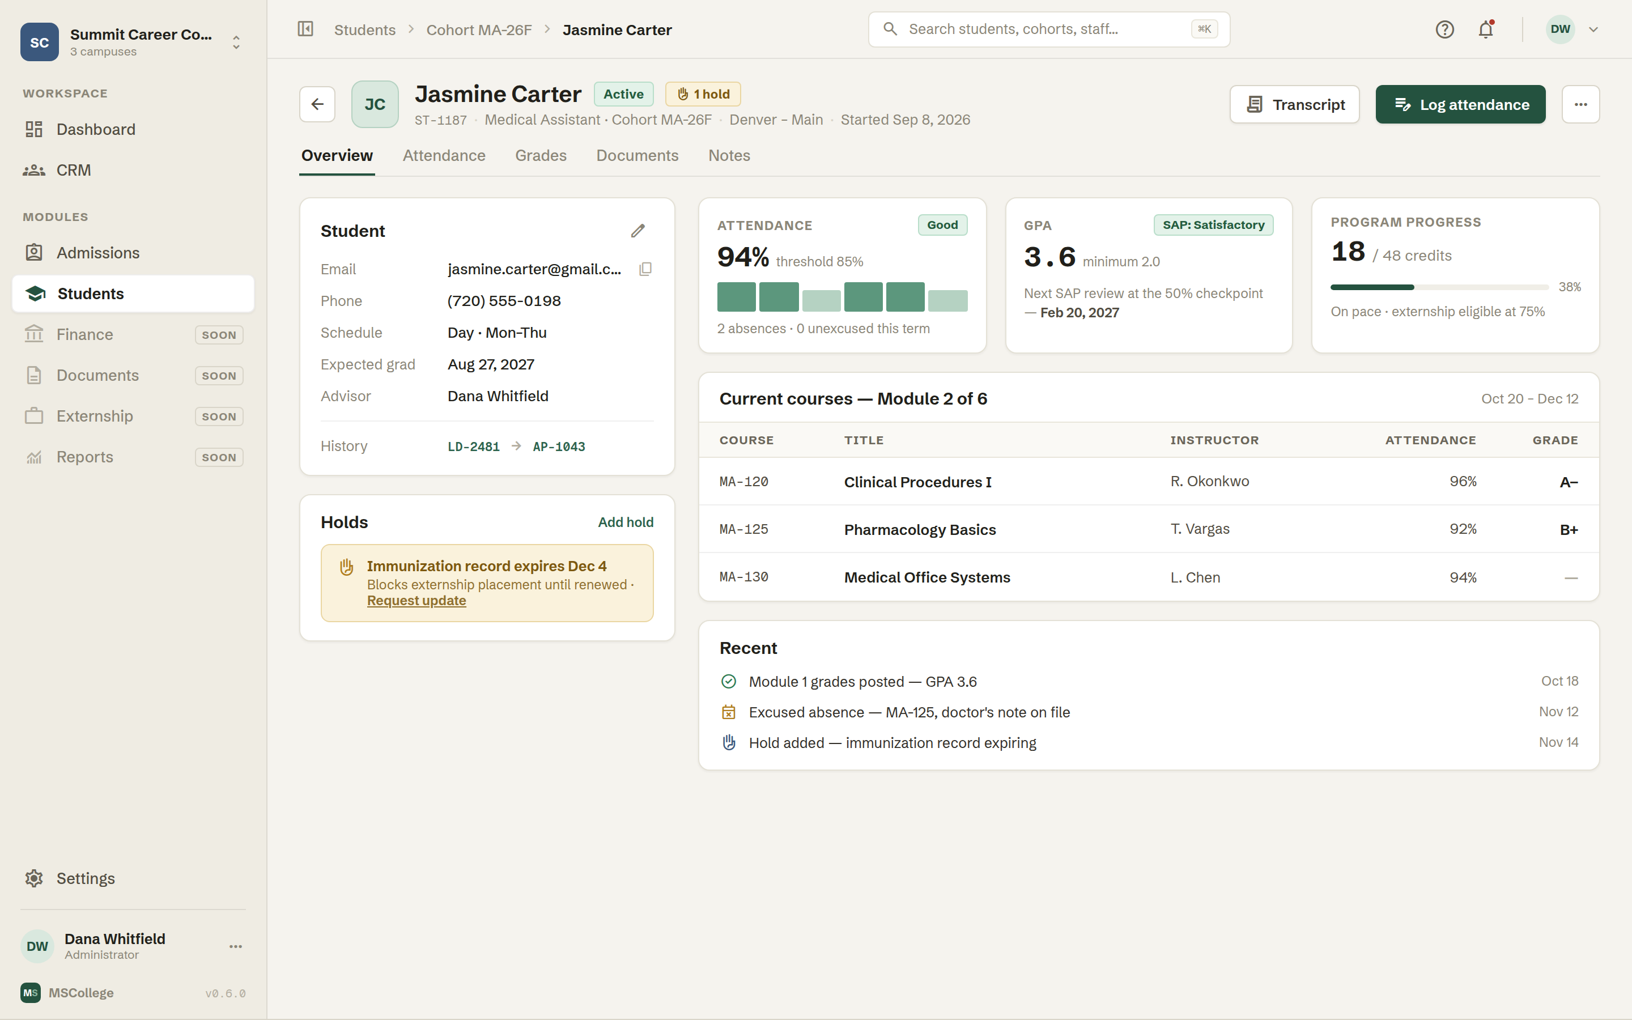
Task: Click the Settings gear icon
Action: point(34,878)
